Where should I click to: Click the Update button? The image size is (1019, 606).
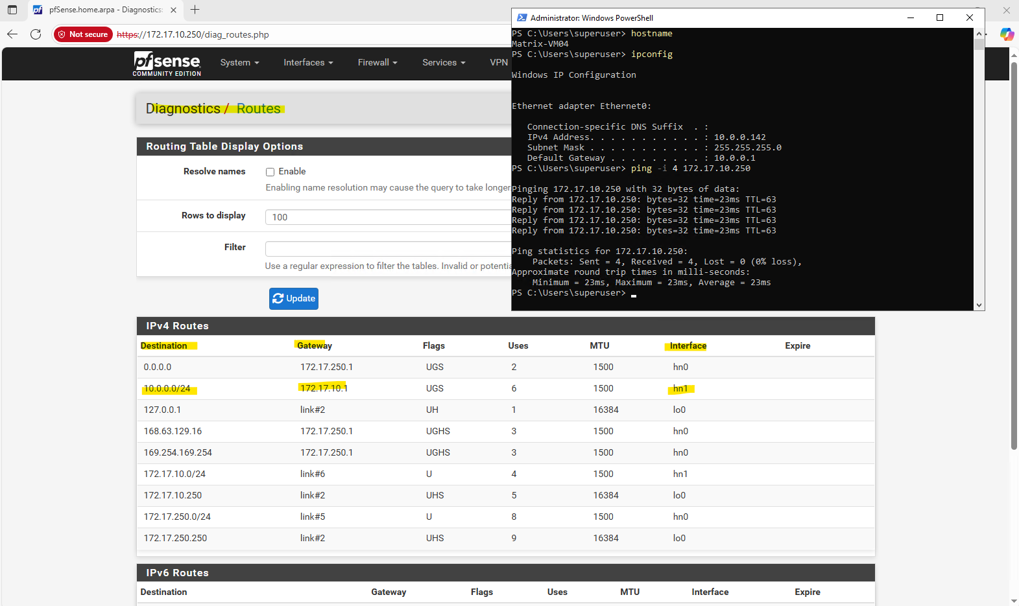[x=293, y=299]
